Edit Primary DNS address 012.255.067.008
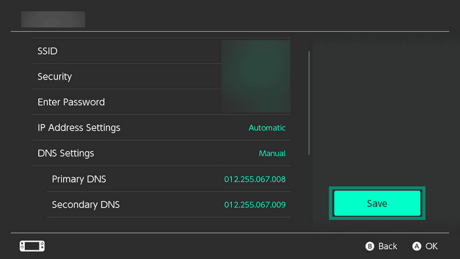The image size is (460, 259). coord(169,179)
